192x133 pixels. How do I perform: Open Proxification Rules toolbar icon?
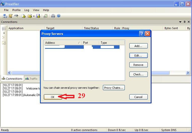(11, 16)
